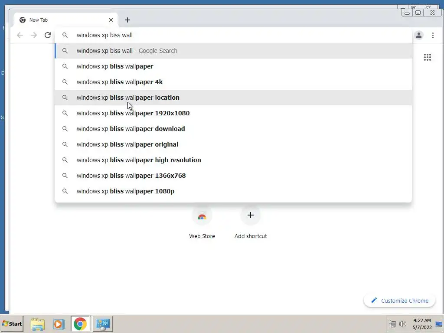Open a new tab with plus button
The width and height of the screenshot is (444, 333).
coord(127,20)
